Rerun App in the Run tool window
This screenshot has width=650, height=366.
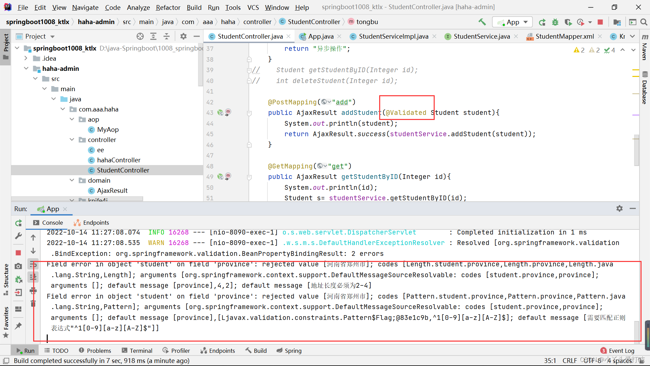point(19,223)
